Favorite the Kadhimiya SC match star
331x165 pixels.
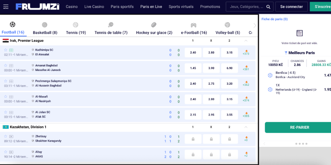(6, 50)
